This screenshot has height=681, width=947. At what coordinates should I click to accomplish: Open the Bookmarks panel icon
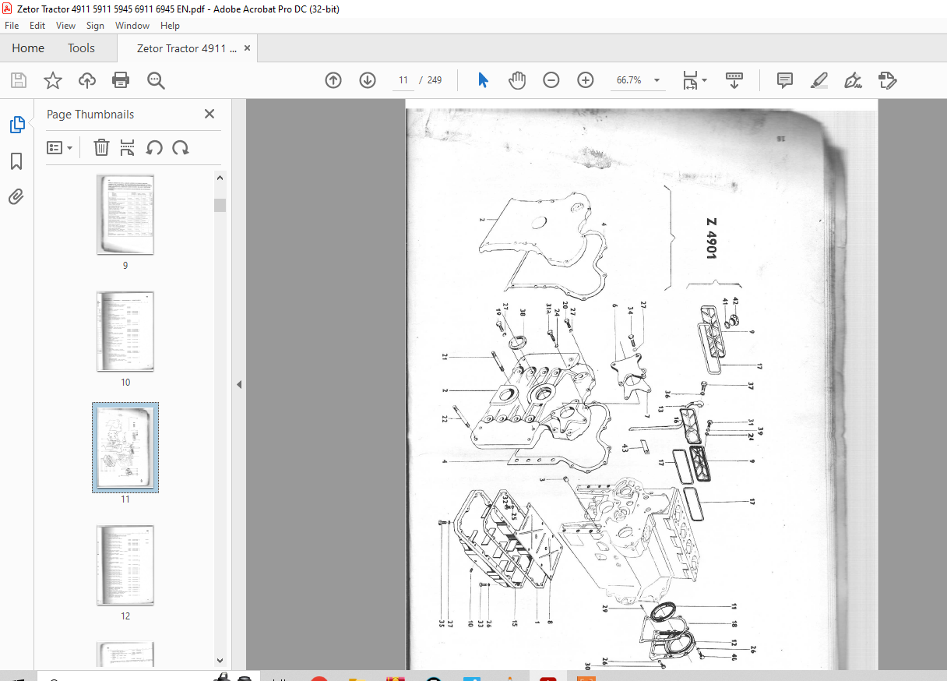point(16,161)
